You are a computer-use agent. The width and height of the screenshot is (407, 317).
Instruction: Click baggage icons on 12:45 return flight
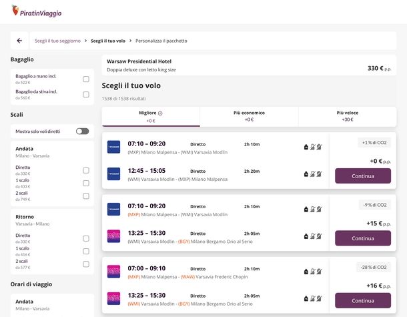pos(313,174)
